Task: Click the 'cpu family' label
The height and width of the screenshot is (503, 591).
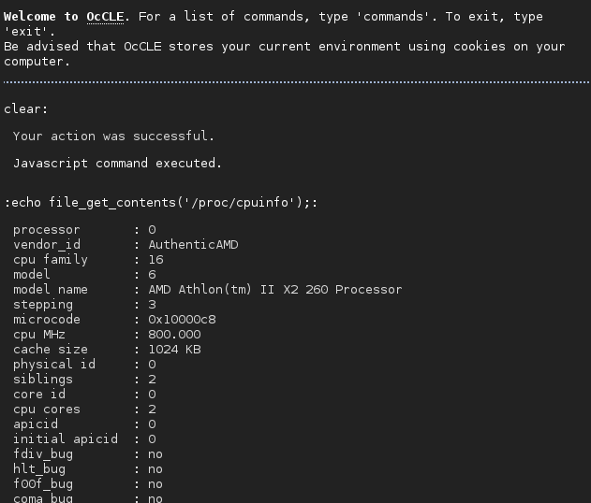Action: pos(50,260)
